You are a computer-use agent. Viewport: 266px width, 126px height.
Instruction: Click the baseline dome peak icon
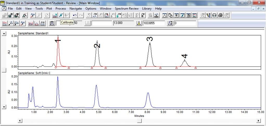37,23
